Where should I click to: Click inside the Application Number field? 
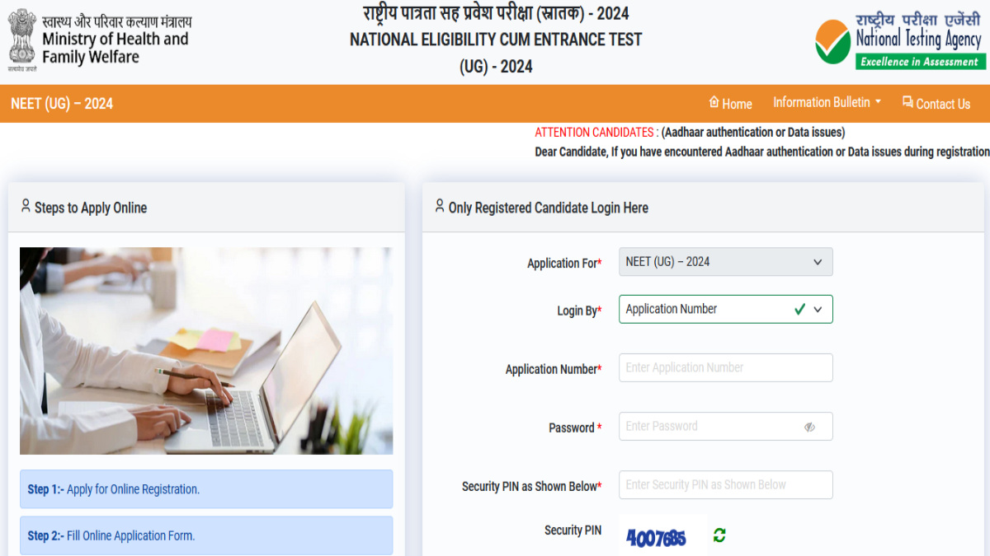(x=725, y=367)
